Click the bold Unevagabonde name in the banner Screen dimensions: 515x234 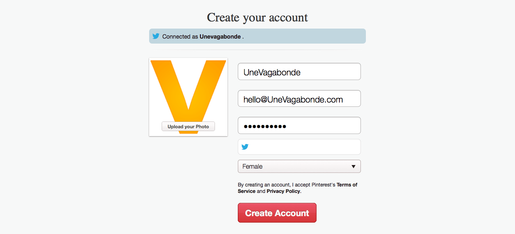(220, 36)
